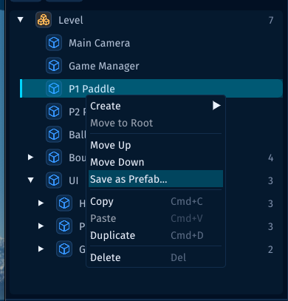The image size is (288, 301).
Task: Click the cube icon of the row starting with 'H'
Action: (64, 203)
